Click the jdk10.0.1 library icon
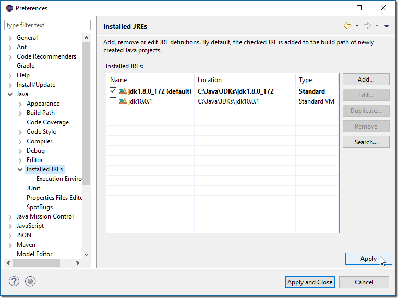 [123, 101]
